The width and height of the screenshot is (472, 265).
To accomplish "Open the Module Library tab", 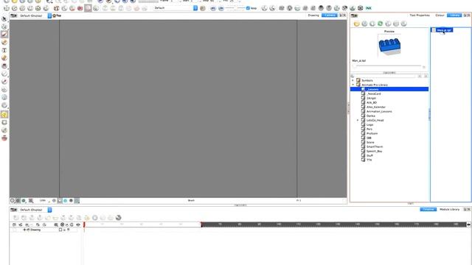I will (449, 209).
